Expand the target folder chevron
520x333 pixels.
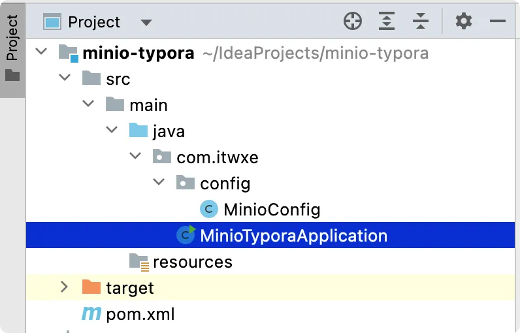(64, 287)
